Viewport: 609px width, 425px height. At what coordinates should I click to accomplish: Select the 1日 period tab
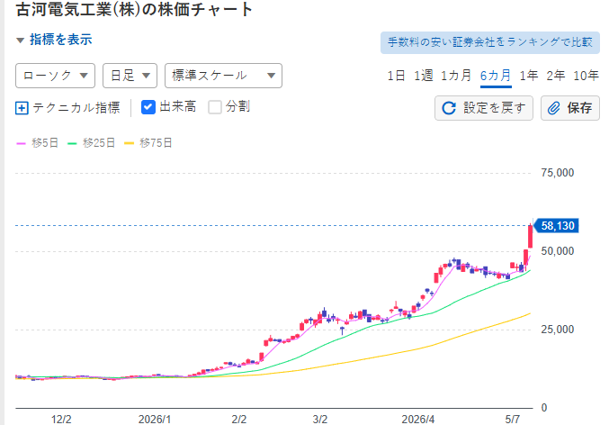(396, 76)
